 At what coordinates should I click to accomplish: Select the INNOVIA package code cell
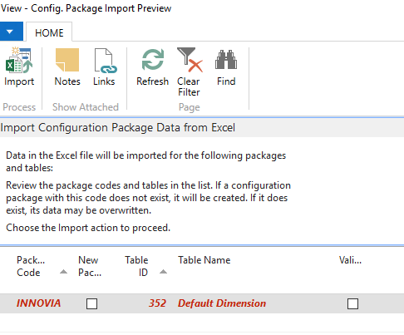[x=38, y=303]
